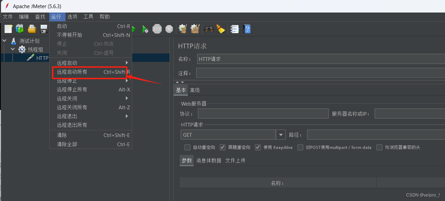Click the 路径 input field
This screenshot has height=201, width=445.
376,135
